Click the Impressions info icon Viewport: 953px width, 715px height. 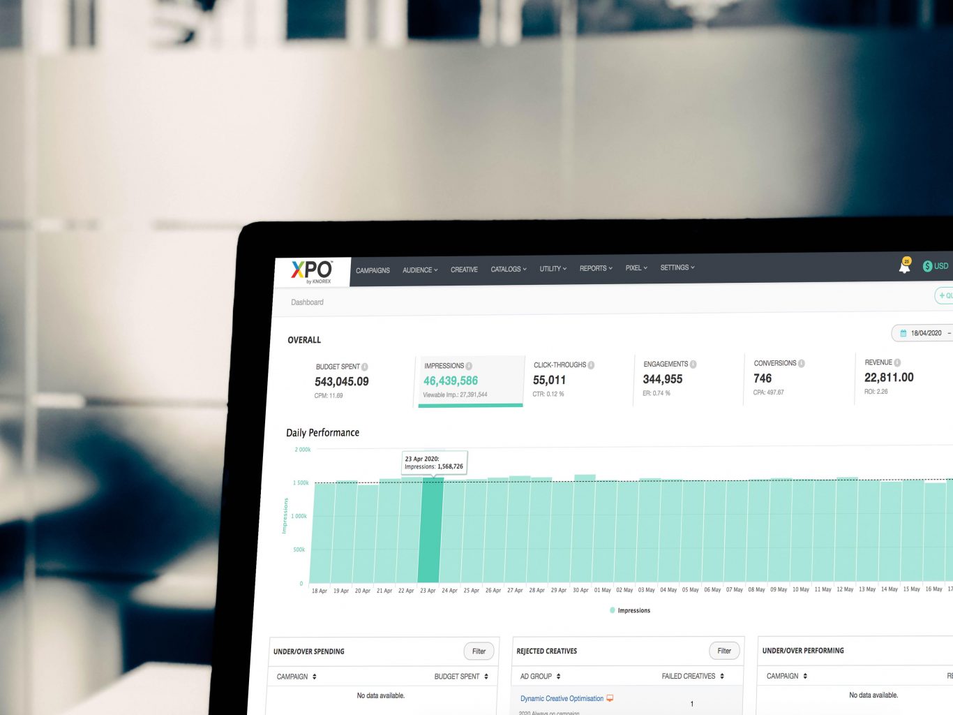[x=470, y=365]
